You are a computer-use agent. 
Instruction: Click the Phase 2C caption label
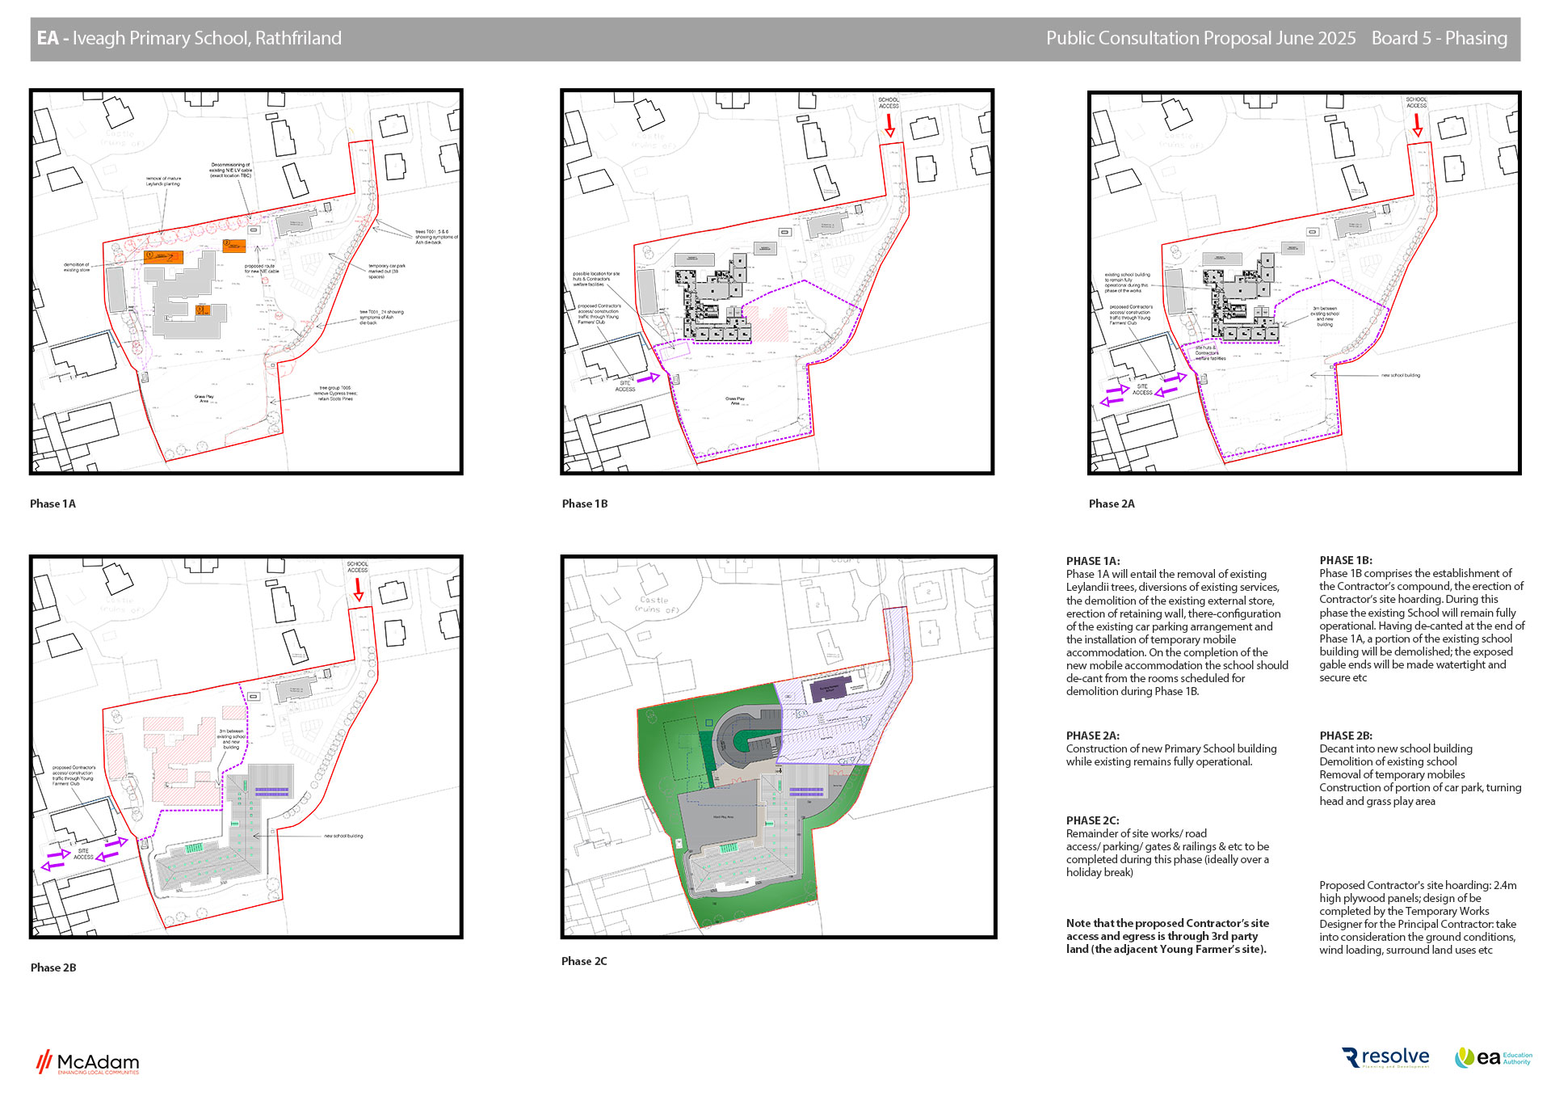coord(584,961)
